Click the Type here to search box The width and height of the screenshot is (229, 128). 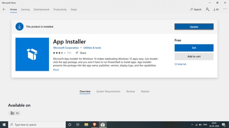pos(37,125)
